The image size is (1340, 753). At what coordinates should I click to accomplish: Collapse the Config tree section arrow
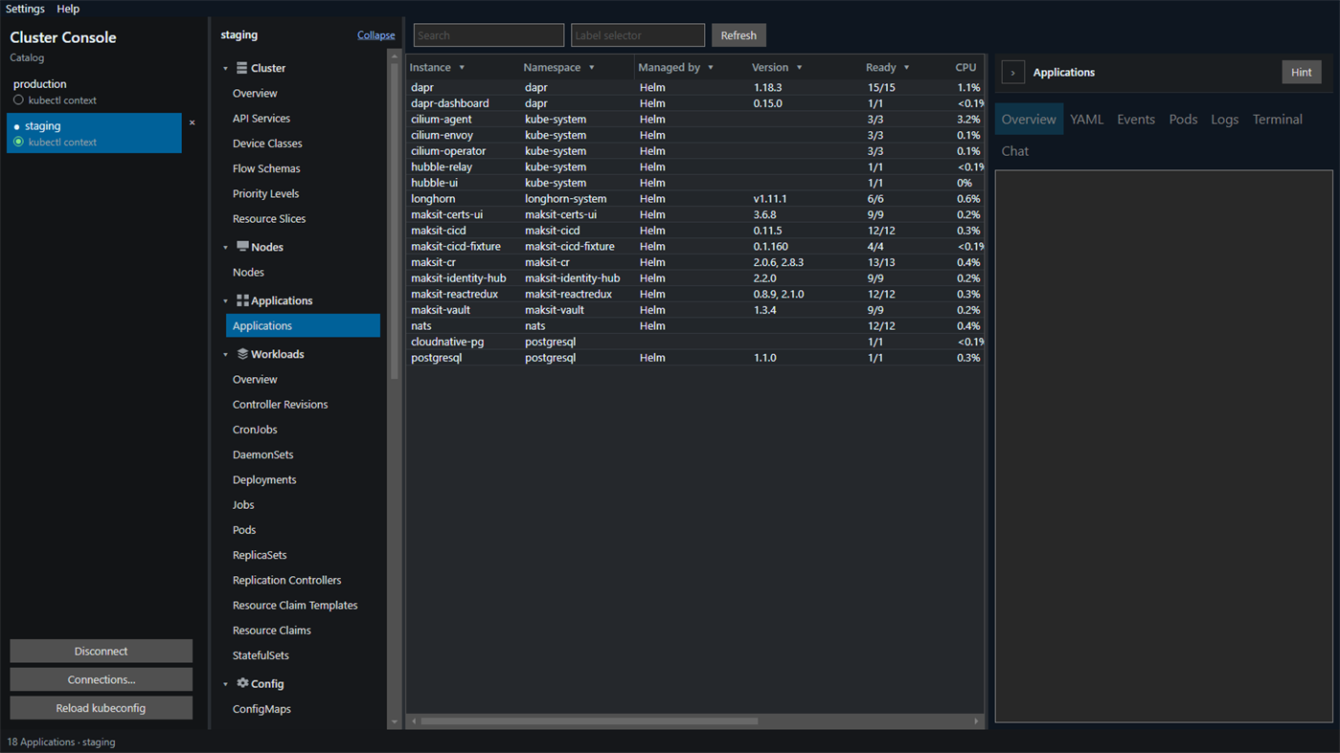click(x=226, y=684)
